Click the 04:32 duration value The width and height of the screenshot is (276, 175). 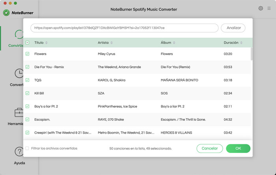click(x=228, y=120)
